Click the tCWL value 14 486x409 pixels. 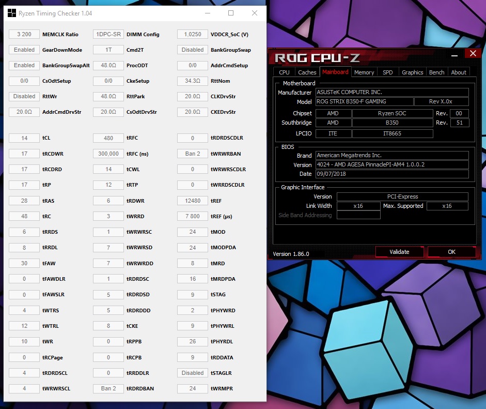[108, 169]
